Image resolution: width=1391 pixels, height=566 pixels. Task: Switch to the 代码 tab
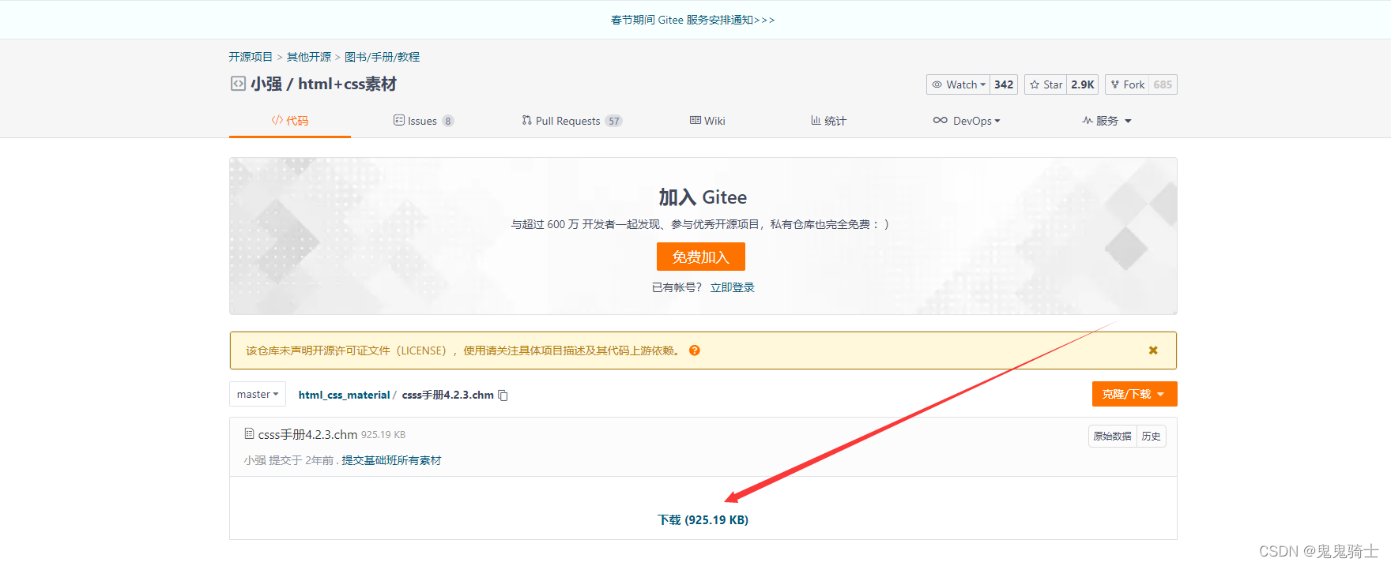click(290, 121)
